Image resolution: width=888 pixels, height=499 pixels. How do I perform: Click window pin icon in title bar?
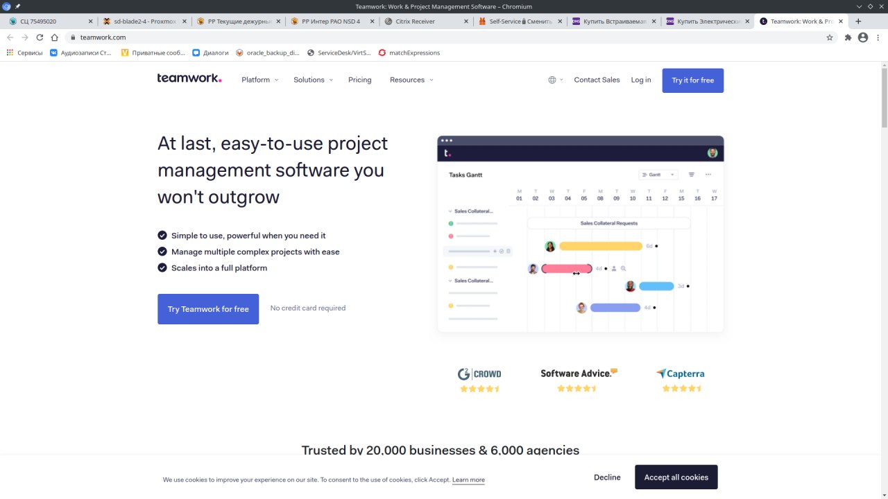(x=17, y=6)
